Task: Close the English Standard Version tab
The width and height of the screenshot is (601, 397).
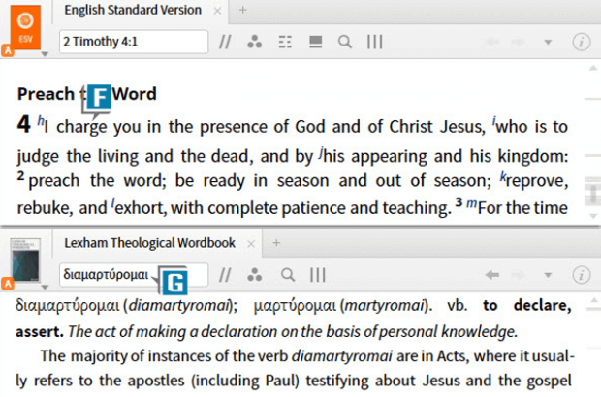Action: [x=217, y=11]
